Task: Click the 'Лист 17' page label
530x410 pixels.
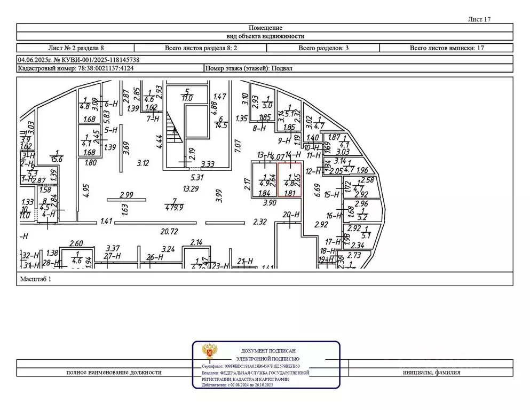Action: tap(479, 19)
